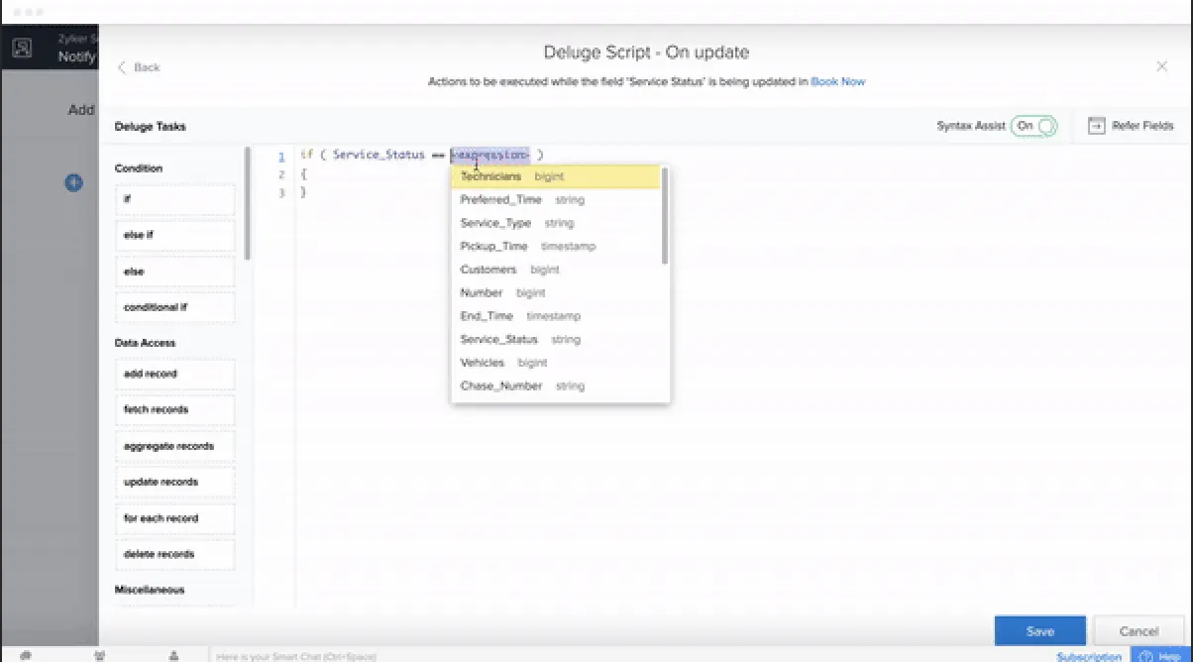
Task: Insert the 'for each record' task
Action: [175, 518]
